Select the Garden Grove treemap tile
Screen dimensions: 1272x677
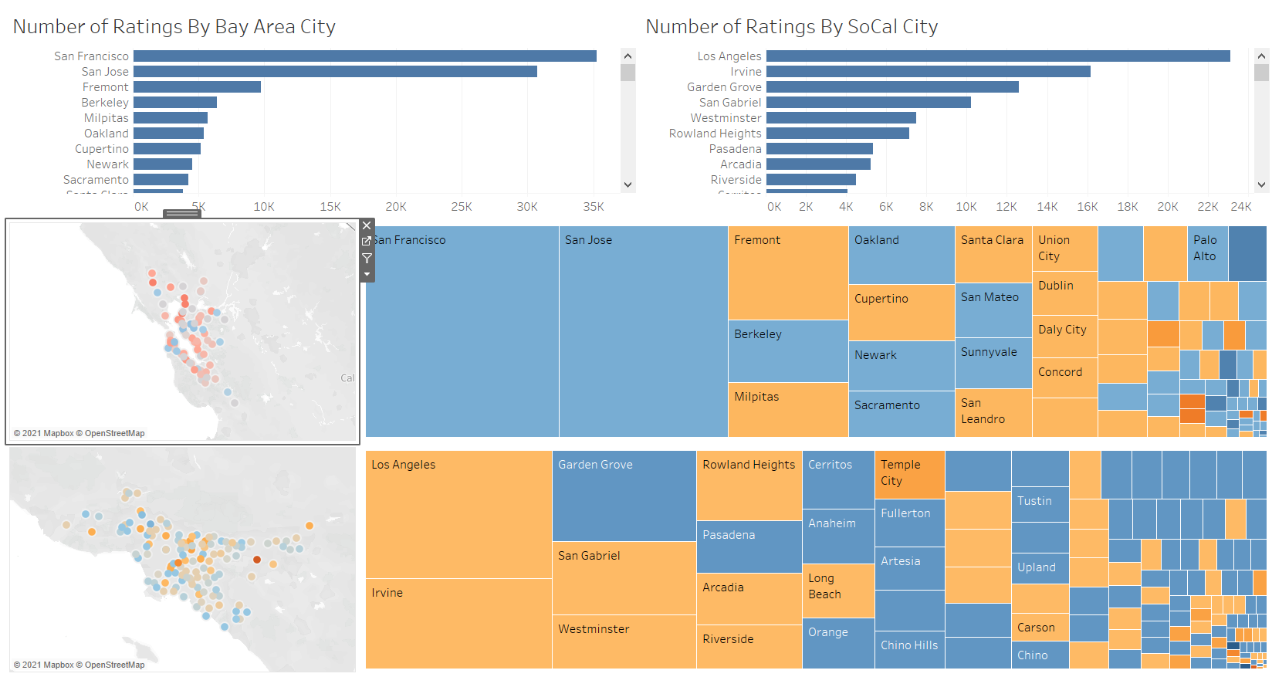[x=624, y=496]
